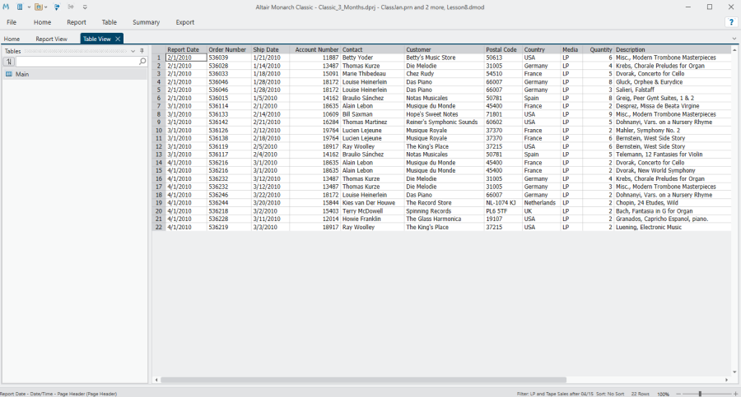The width and height of the screenshot is (741, 397).
Task: Click the Ship Date column header
Action: click(x=270, y=49)
